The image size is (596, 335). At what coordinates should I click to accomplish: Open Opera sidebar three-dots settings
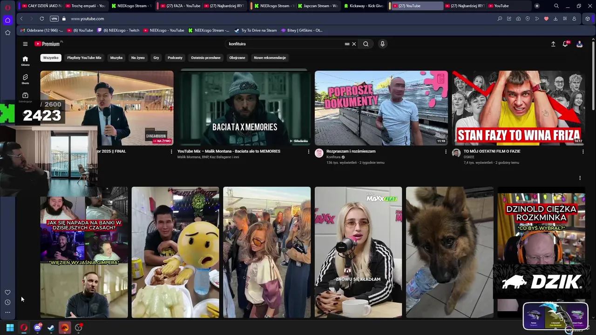(x=7, y=312)
